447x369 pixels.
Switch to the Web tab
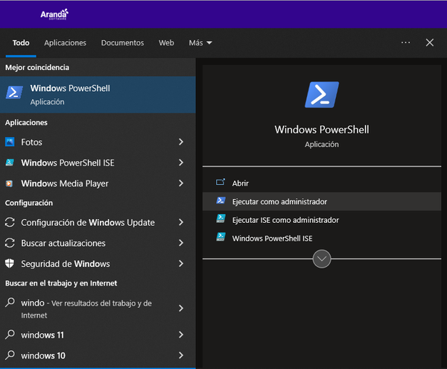coord(166,42)
